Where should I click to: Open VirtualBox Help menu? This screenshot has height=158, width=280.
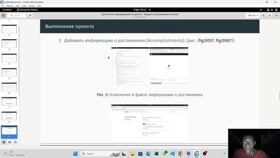coord(39,6)
